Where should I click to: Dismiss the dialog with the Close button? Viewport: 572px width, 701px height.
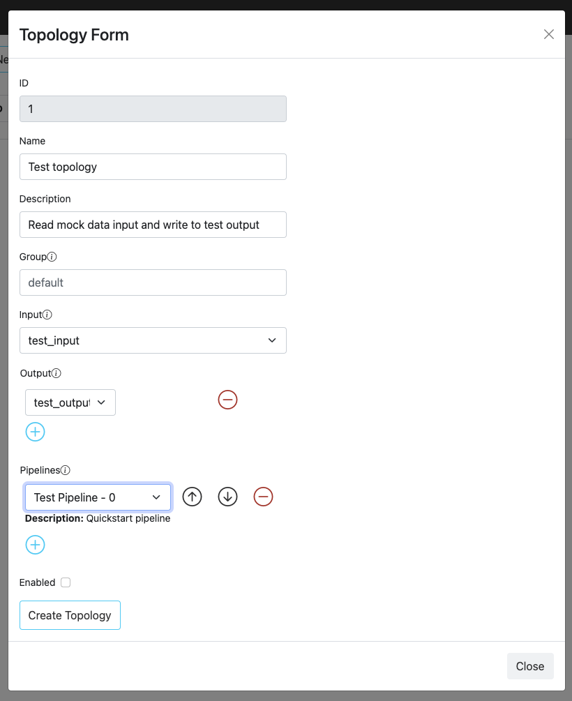(x=530, y=665)
